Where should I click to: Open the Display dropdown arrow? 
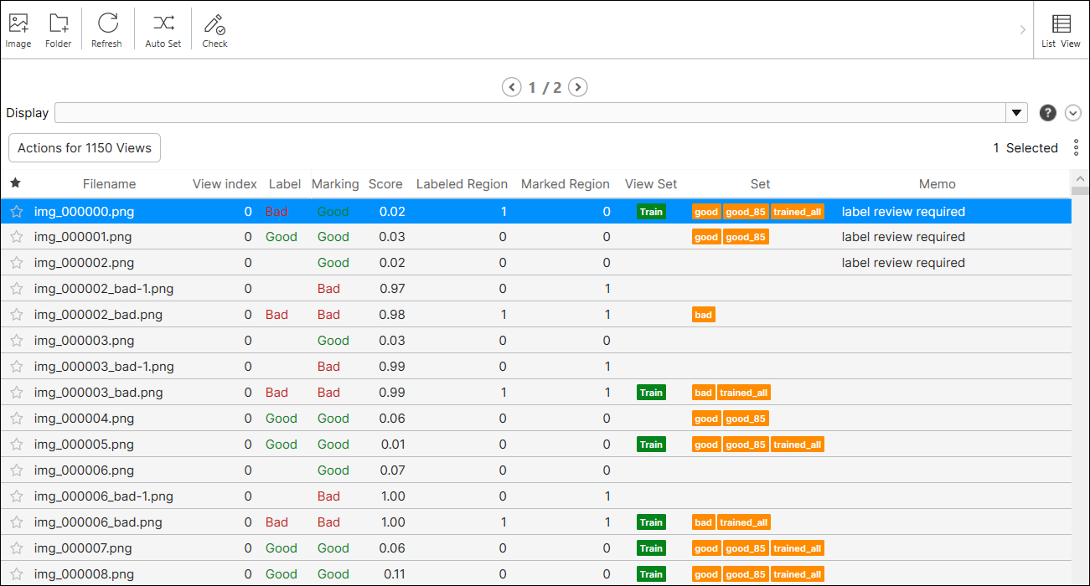coord(1017,113)
